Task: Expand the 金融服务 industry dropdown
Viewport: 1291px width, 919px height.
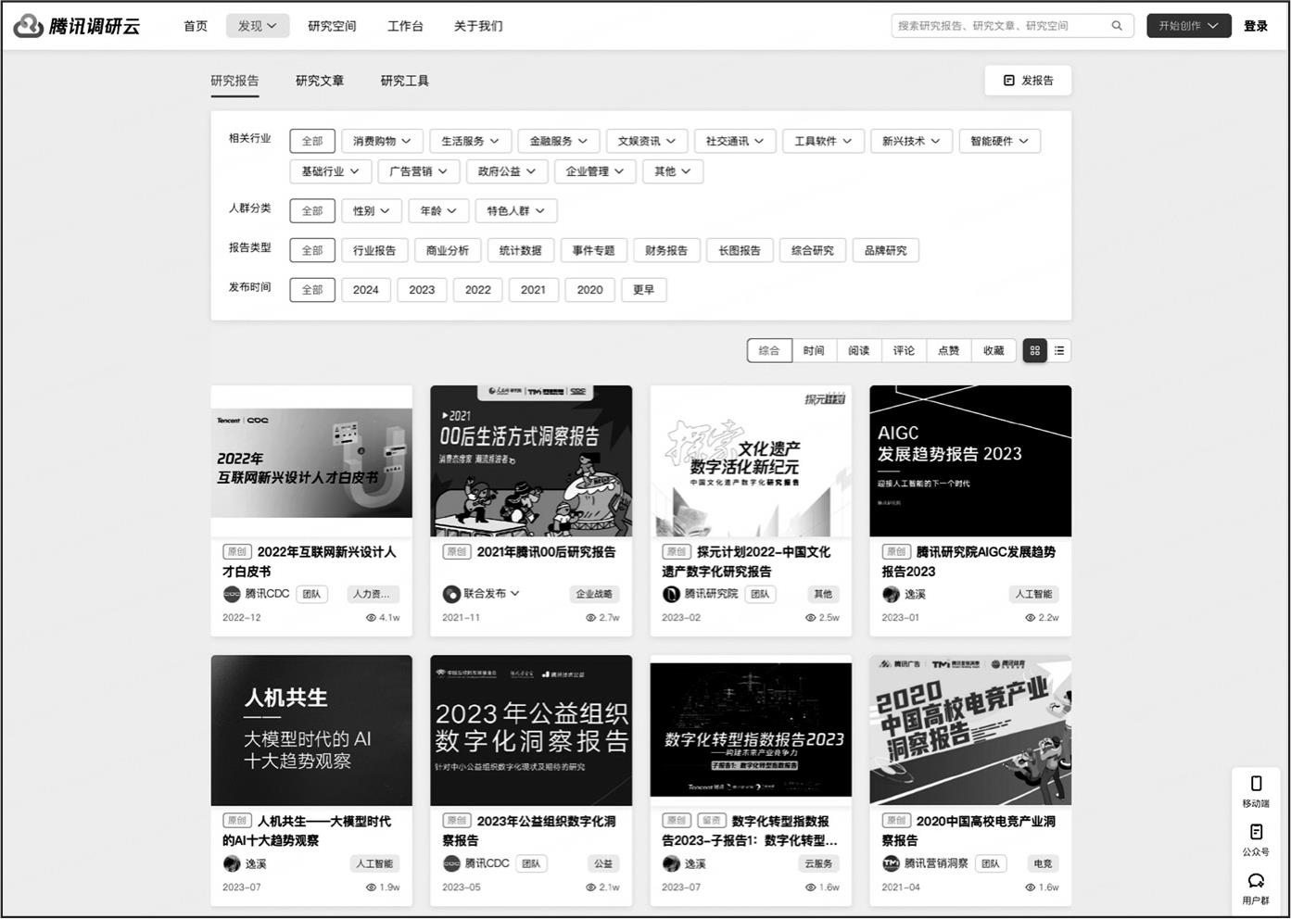Action: pos(559,141)
